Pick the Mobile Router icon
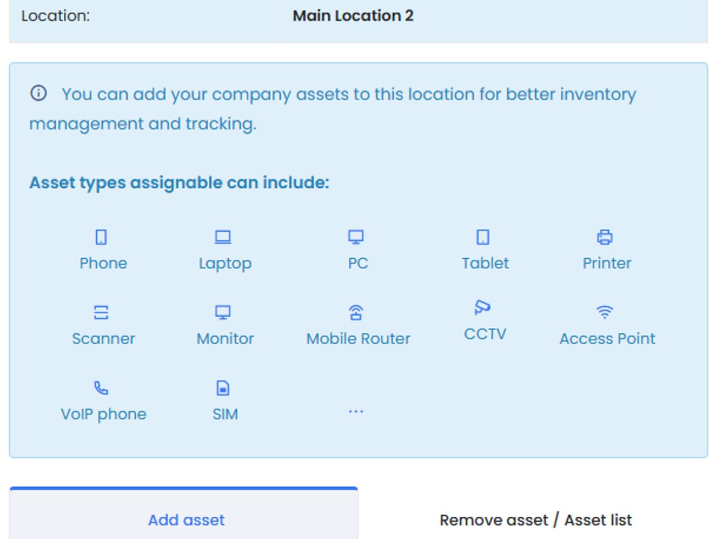Screen dimensions: 718x539 point(357,313)
